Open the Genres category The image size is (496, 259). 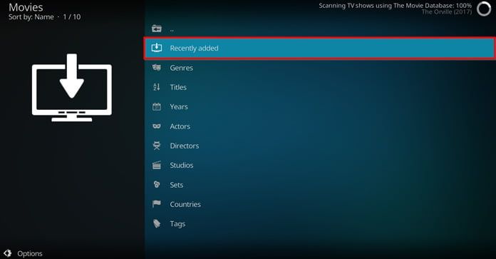[320, 68]
